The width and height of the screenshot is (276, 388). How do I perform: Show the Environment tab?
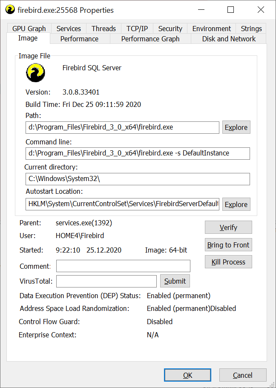pyautogui.click(x=211, y=29)
